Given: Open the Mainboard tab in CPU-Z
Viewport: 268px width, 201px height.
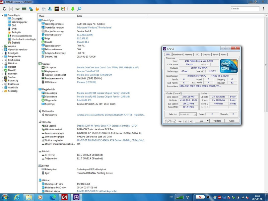Looking at the screenshot, I should coord(178,54).
